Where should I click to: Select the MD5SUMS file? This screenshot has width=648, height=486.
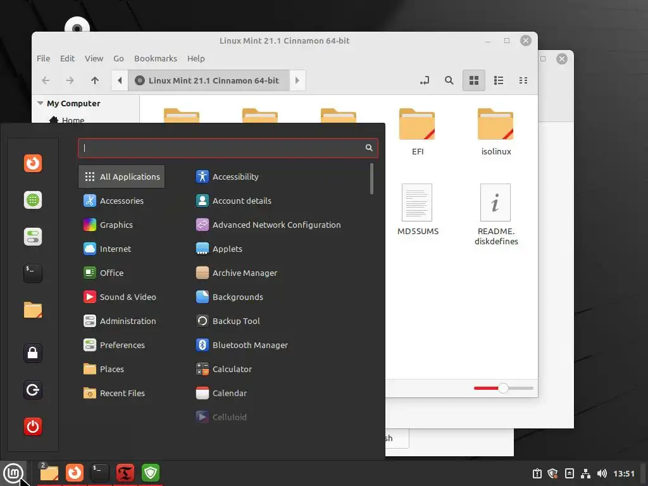tap(418, 209)
